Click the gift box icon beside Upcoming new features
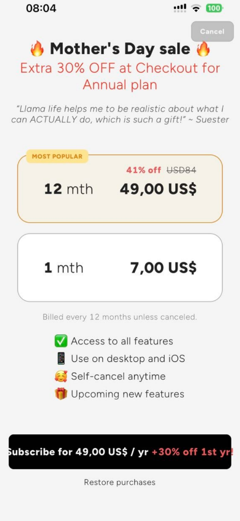This screenshot has width=240, height=521. [x=61, y=394]
